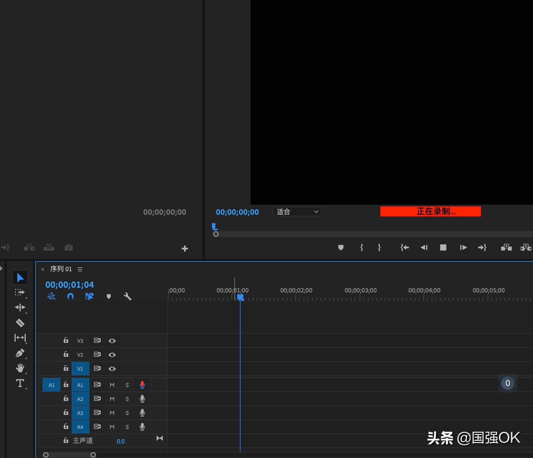The image size is (533, 458).
Task: Click master track volume value 0.0
Action: pos(121,441)
